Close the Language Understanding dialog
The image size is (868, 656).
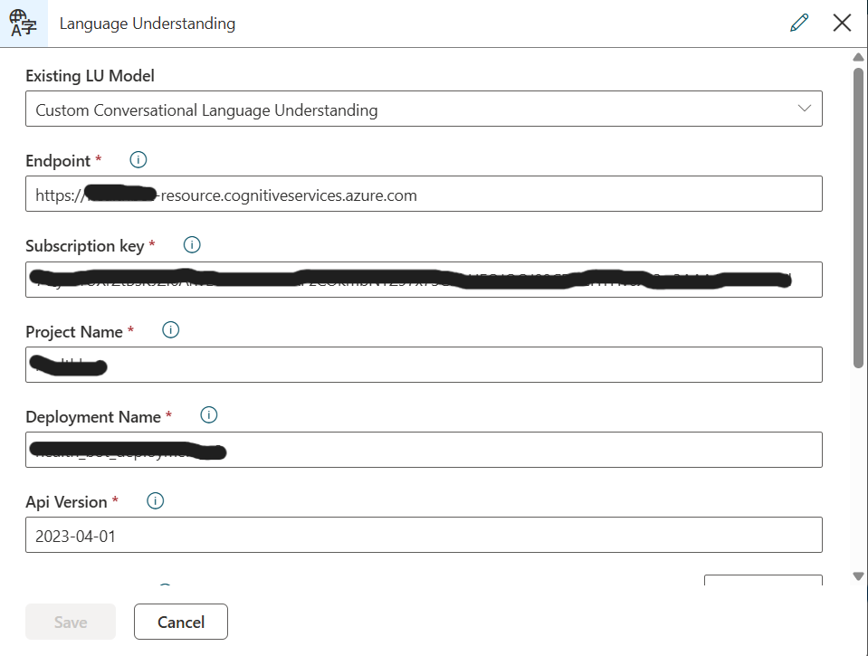(842, 23)
